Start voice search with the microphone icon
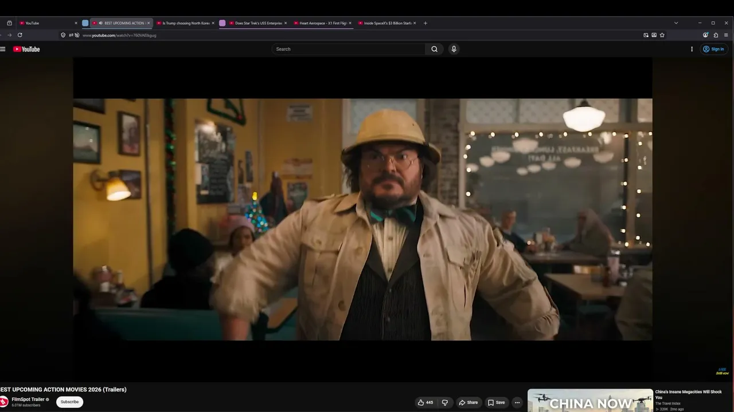 [x=454, y=49]
